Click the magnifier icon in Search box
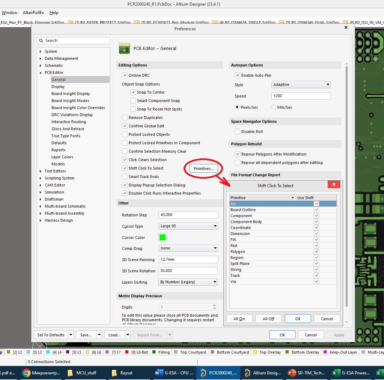Viewport: 384px width, 380px height. pyautogui.click(x=41, y=40)
